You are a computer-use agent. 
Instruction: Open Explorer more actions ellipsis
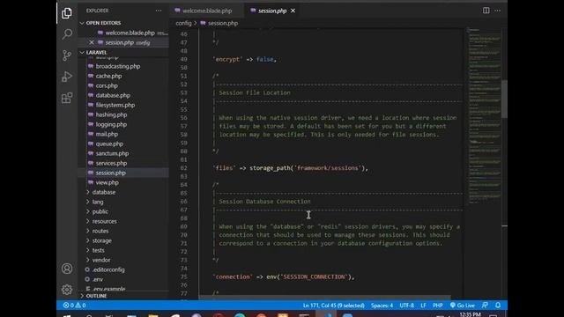159,11
